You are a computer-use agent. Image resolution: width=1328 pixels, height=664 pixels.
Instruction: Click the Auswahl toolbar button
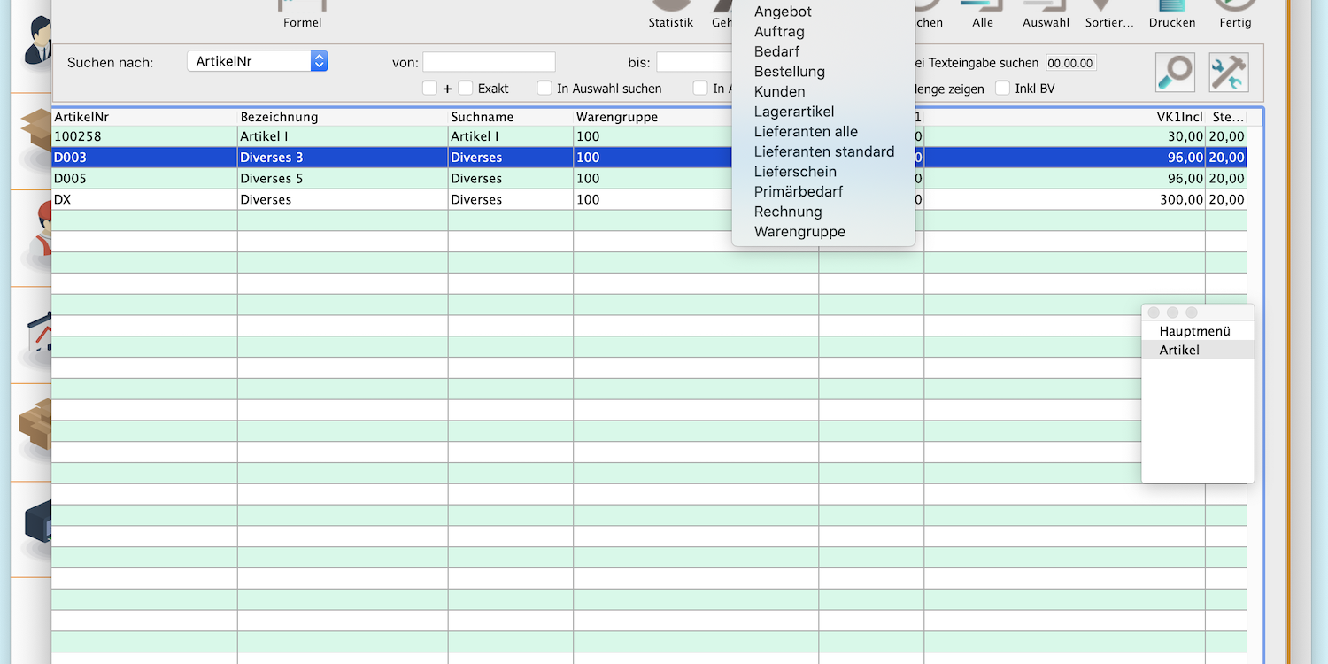[x=1046, y=14]
